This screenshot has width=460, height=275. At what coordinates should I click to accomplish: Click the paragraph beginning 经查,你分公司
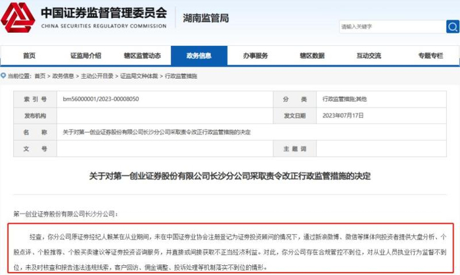click(230, 252)
